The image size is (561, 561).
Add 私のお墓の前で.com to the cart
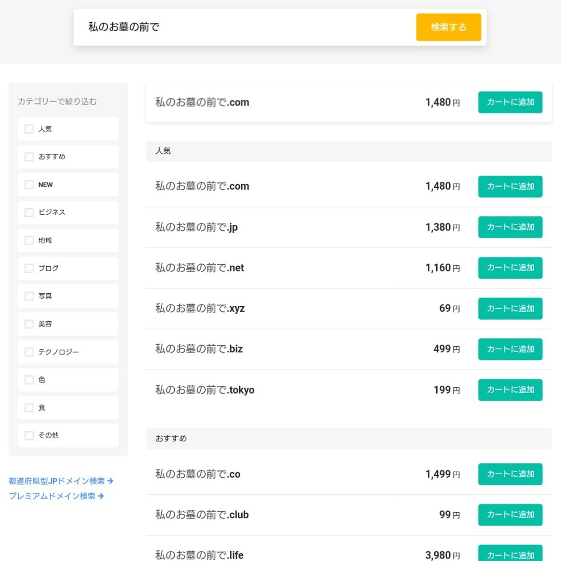coord(510,102)
